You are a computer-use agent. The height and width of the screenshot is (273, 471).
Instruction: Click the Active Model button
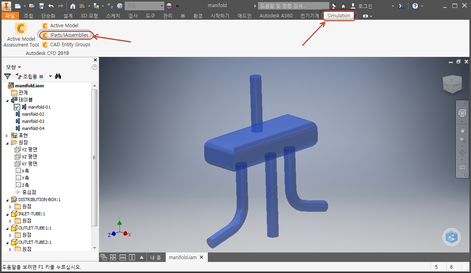(x=61, y=26)
